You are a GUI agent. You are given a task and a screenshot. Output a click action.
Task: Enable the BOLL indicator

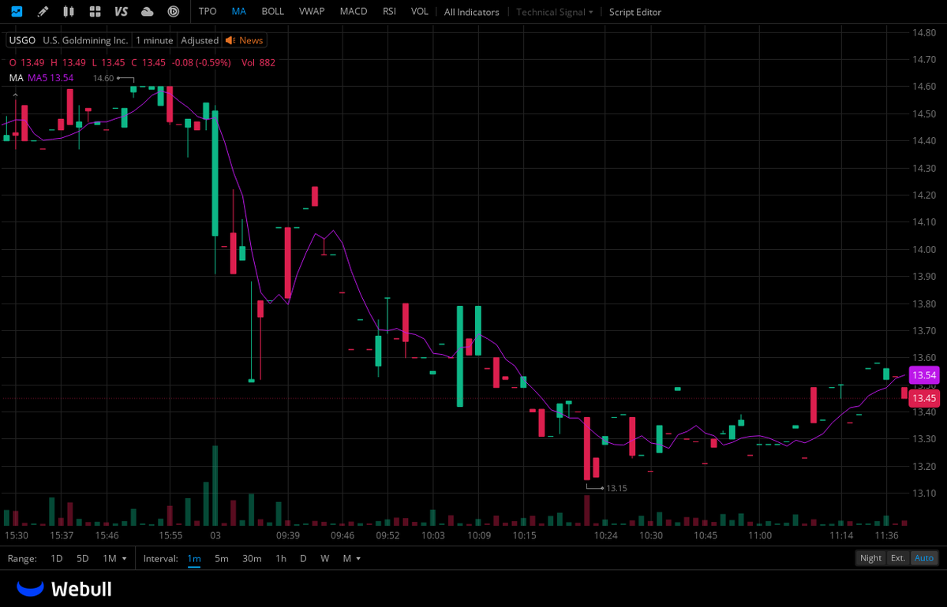[x=273, y=12]
